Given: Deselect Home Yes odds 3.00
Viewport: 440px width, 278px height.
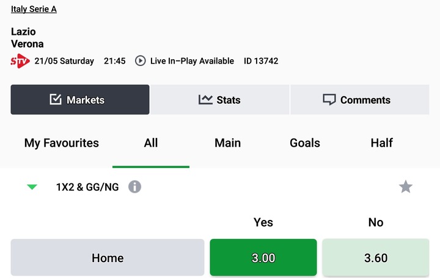Looking at the screenshot, I should click(263, 257).
